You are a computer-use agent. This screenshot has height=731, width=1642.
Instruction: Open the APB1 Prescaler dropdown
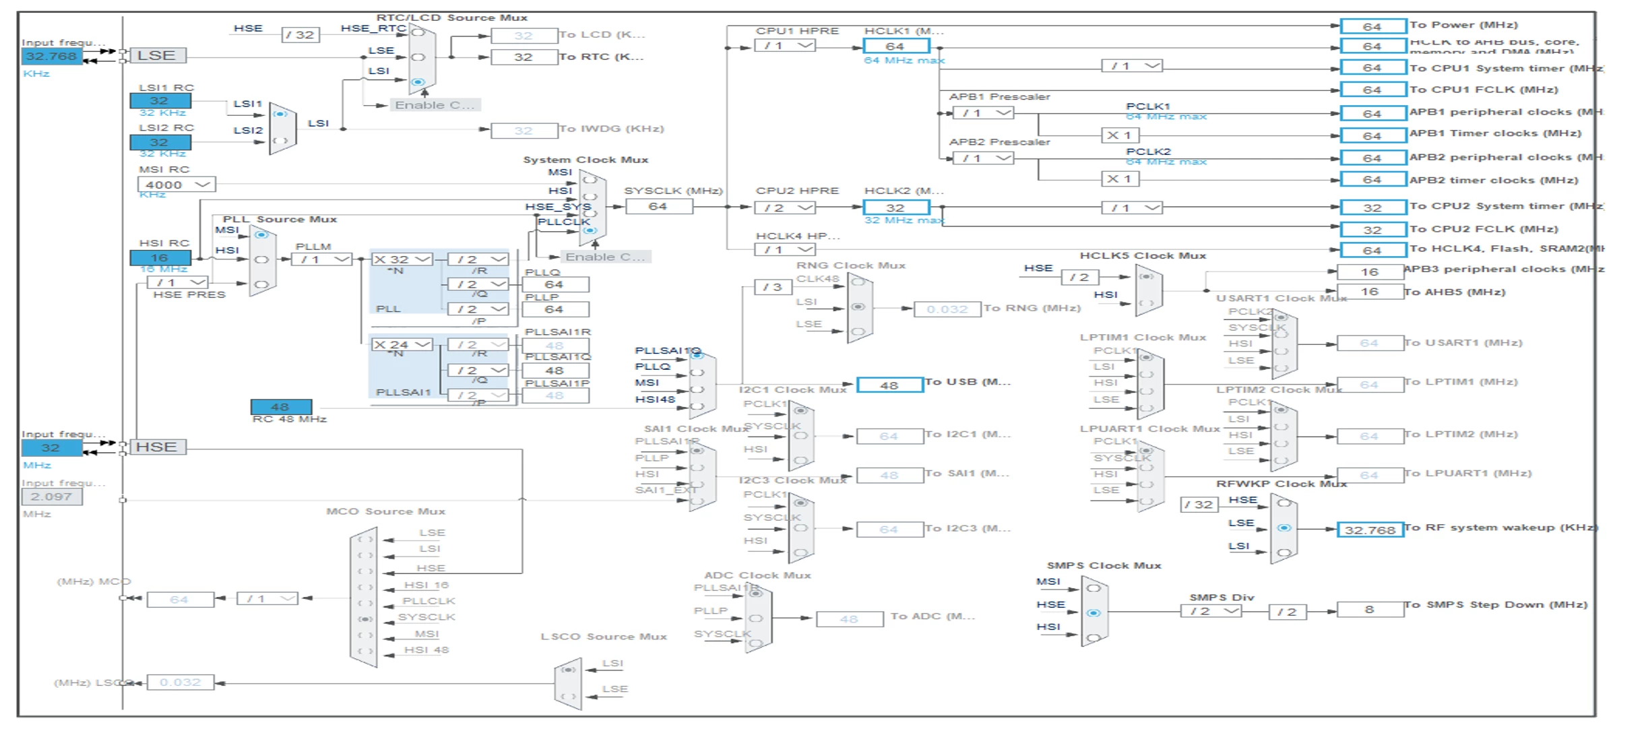(x=983, y=113)
